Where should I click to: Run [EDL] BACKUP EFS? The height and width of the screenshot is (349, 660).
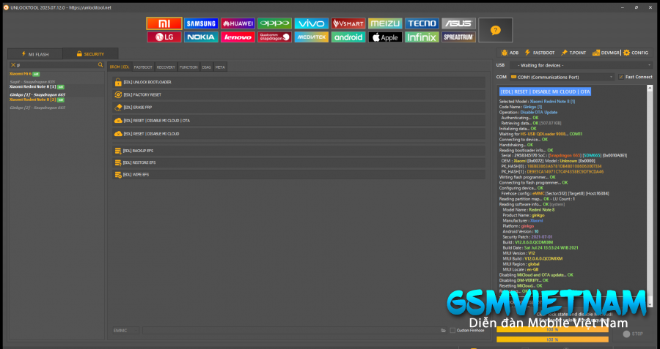click(298, 151)
